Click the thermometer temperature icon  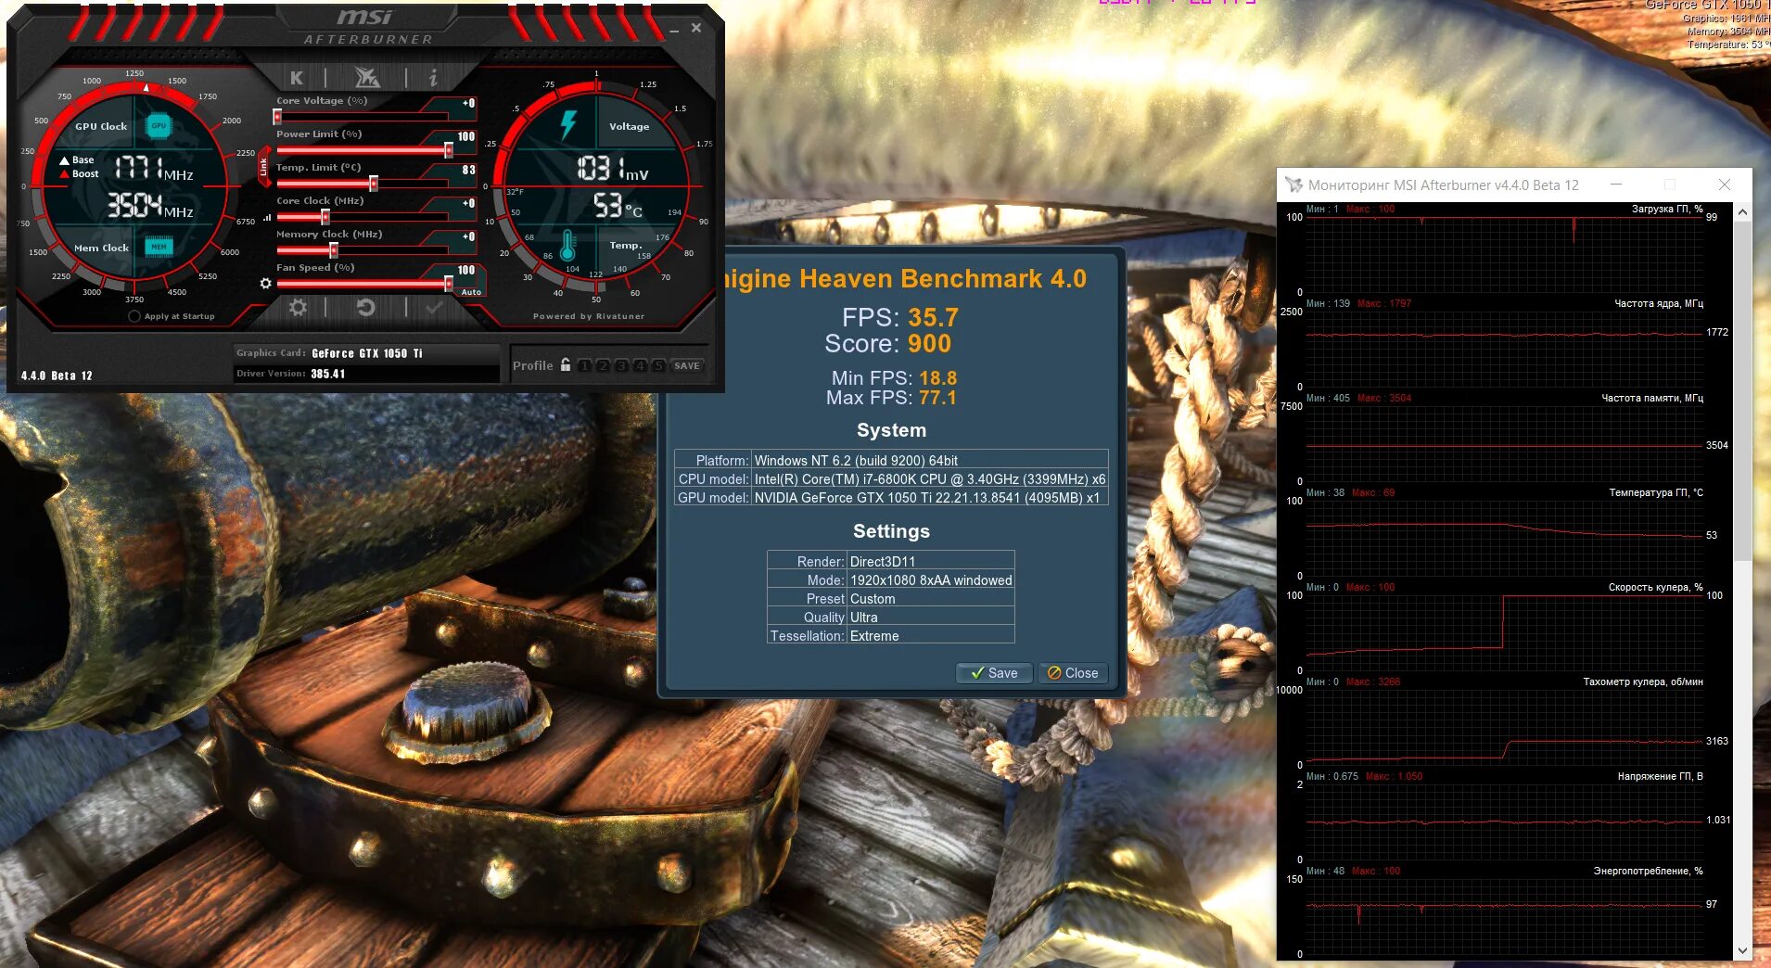click(x=567, y=246)
